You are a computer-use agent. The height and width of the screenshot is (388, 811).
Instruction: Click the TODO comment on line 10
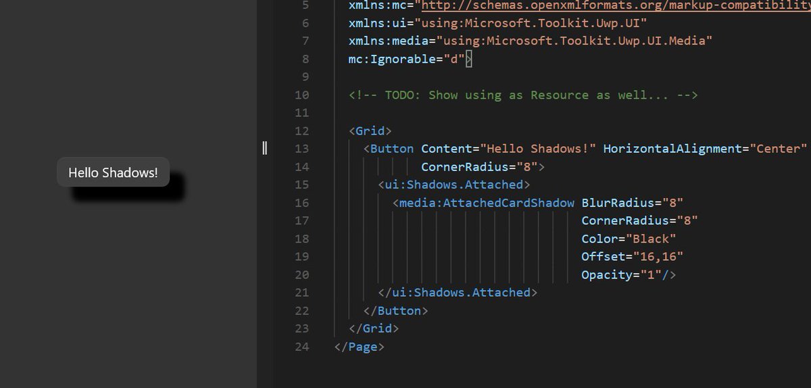click(x=524, y=95)
